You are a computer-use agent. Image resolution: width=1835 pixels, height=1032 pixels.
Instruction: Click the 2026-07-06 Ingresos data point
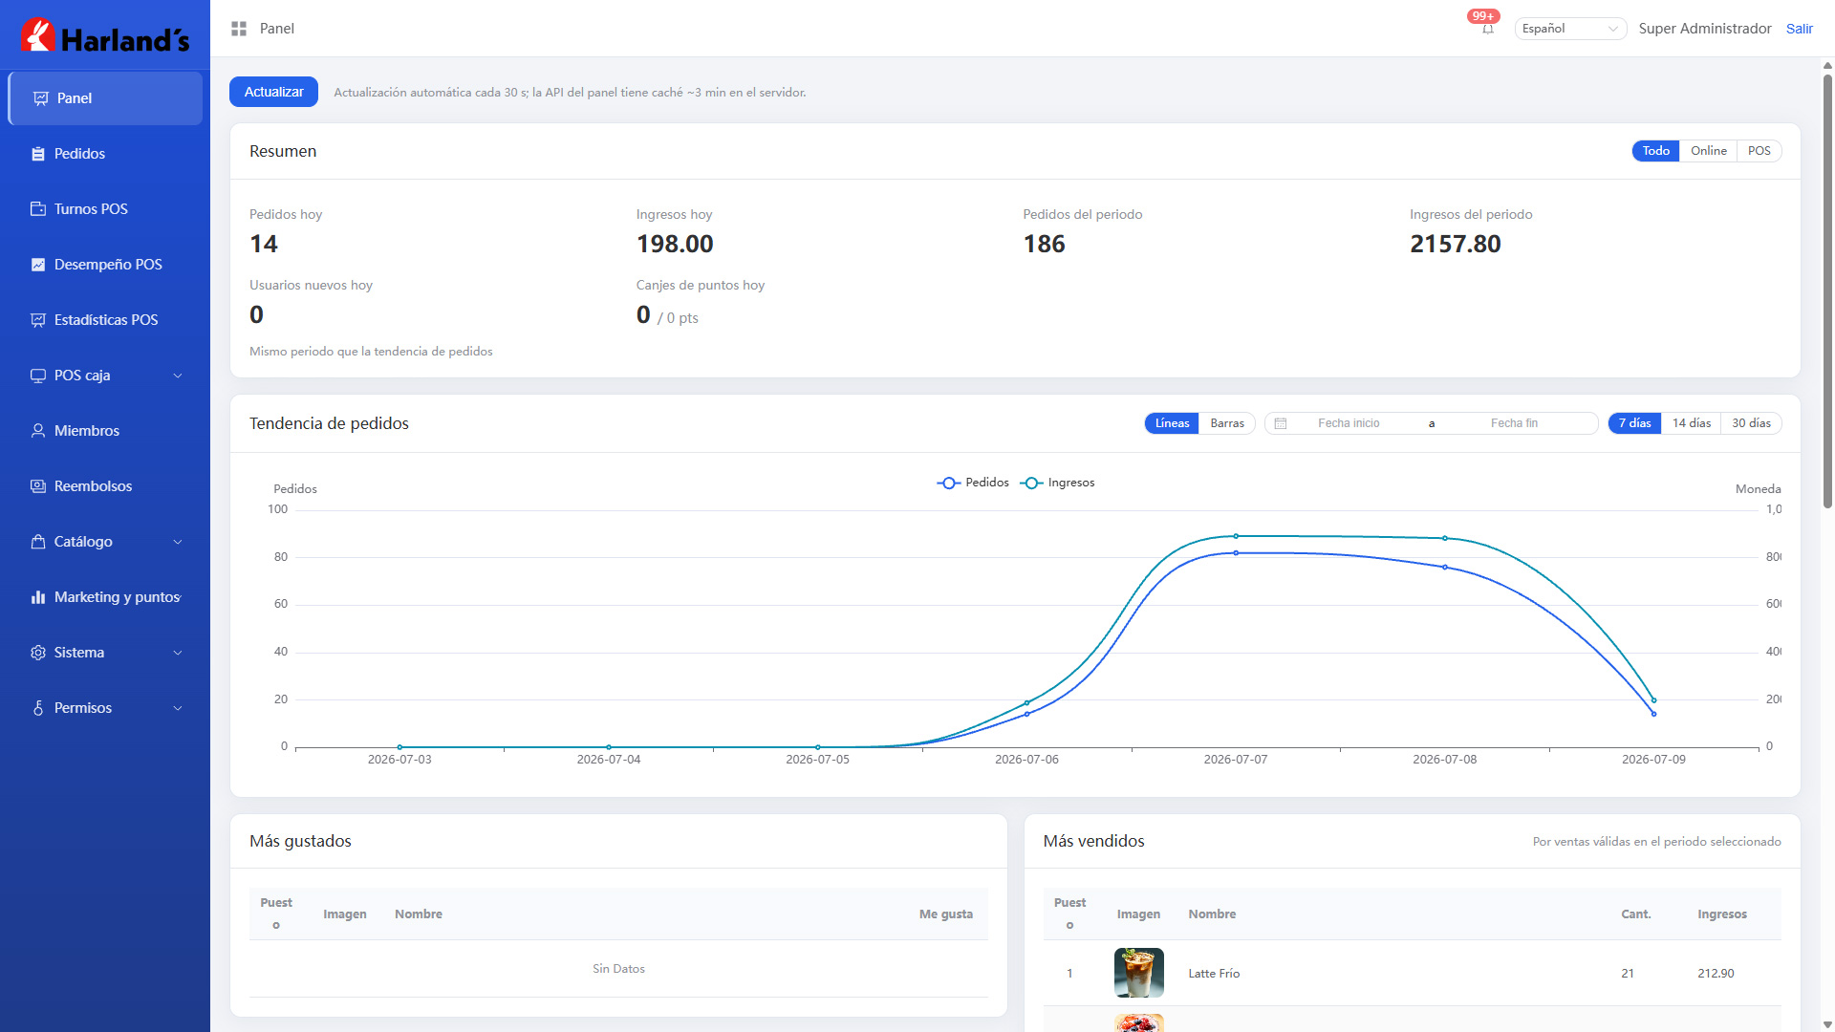[1027, 703]
